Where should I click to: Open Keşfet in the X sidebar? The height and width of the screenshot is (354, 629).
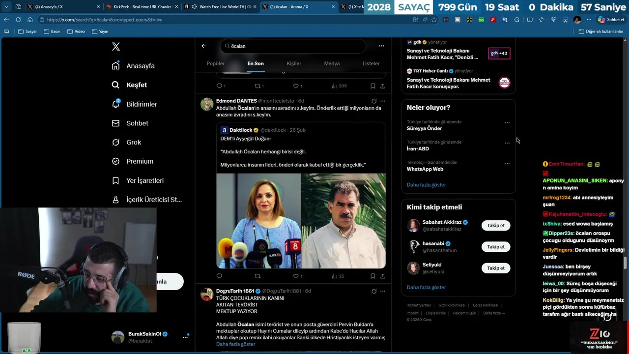click(129, 85)
